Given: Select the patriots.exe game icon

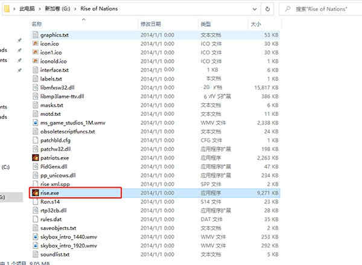Looking at the screenshot, I should click(x=36, y=158).
